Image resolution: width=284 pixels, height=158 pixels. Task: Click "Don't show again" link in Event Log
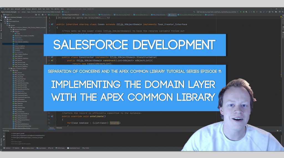[16, 142]
